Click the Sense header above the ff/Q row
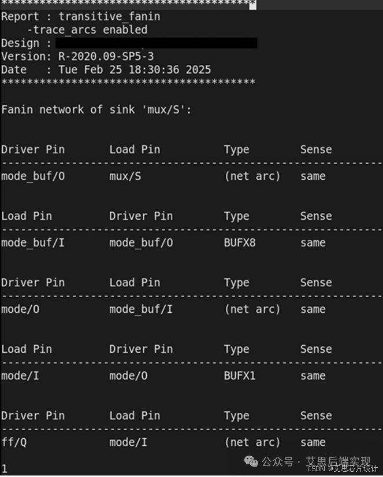Image resolution: width=383 pixels, height=477 pixels. point(316,416)
